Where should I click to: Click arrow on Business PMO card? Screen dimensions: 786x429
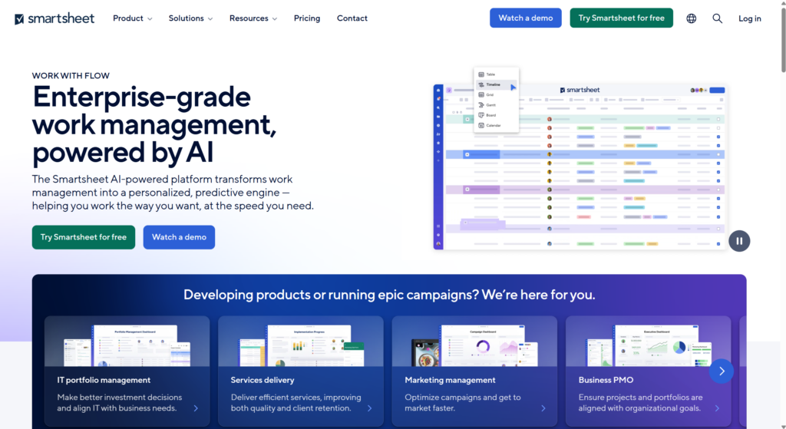(717, 408)
